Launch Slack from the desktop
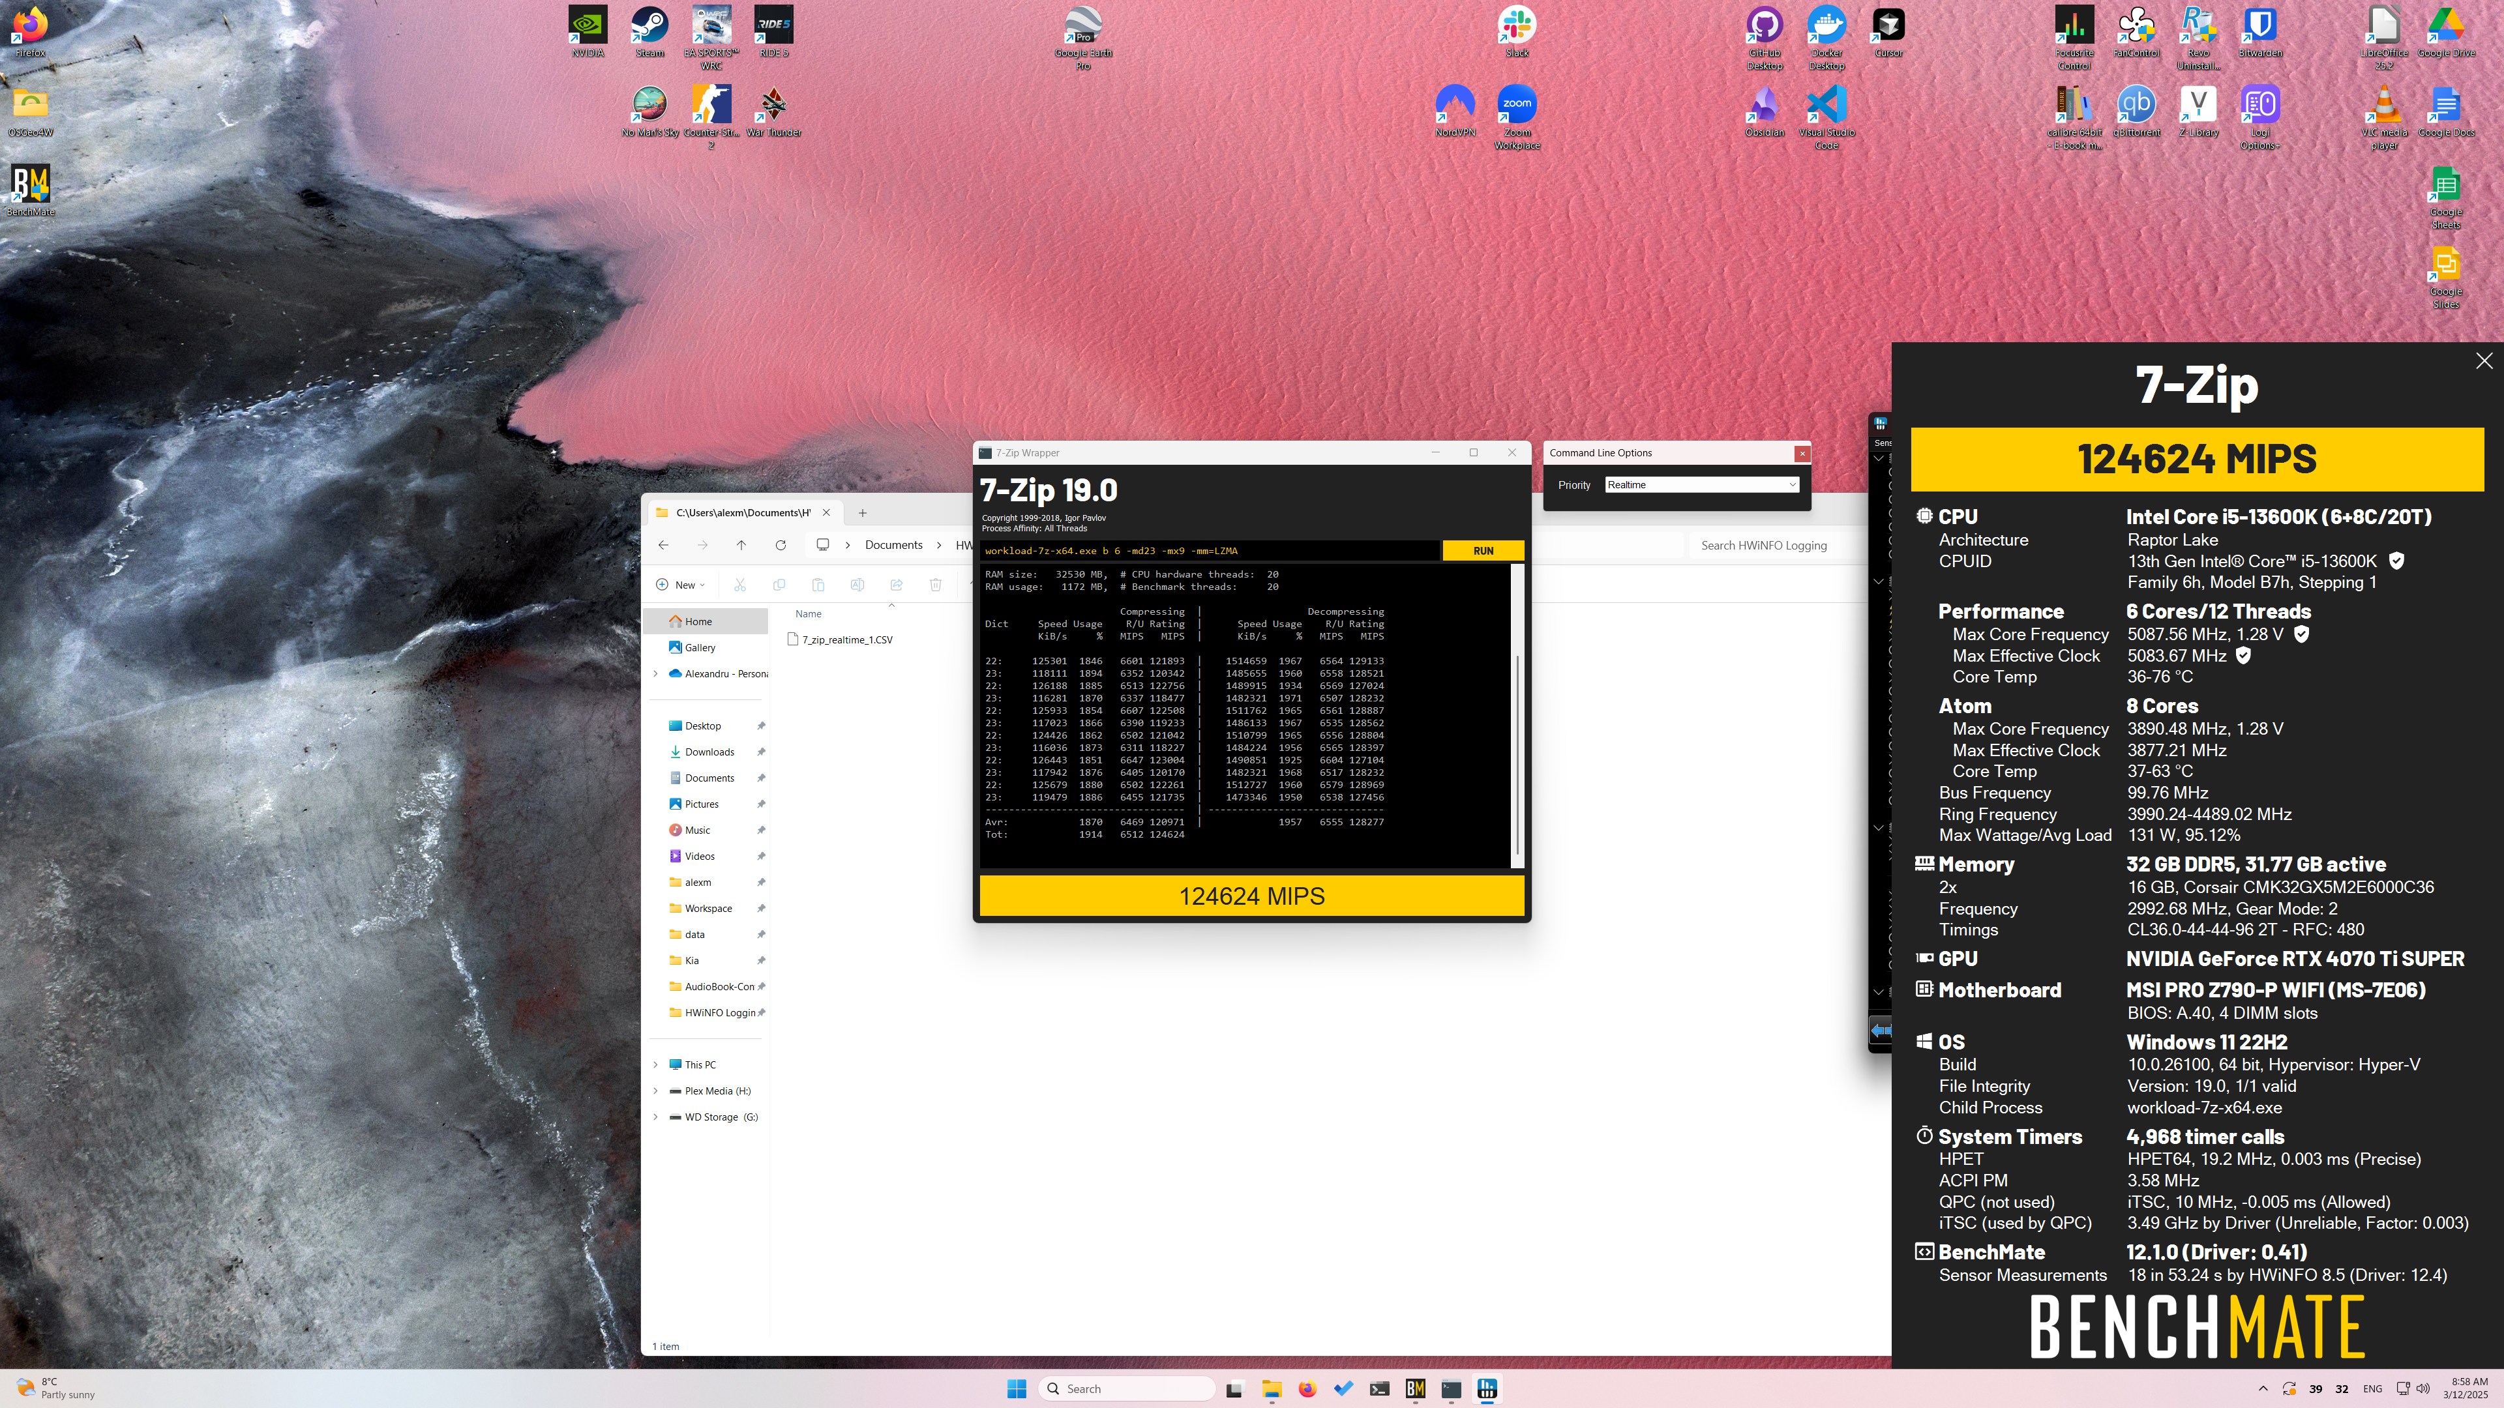This screenshot has height=1408, width=2504. tap(1516, 31)
